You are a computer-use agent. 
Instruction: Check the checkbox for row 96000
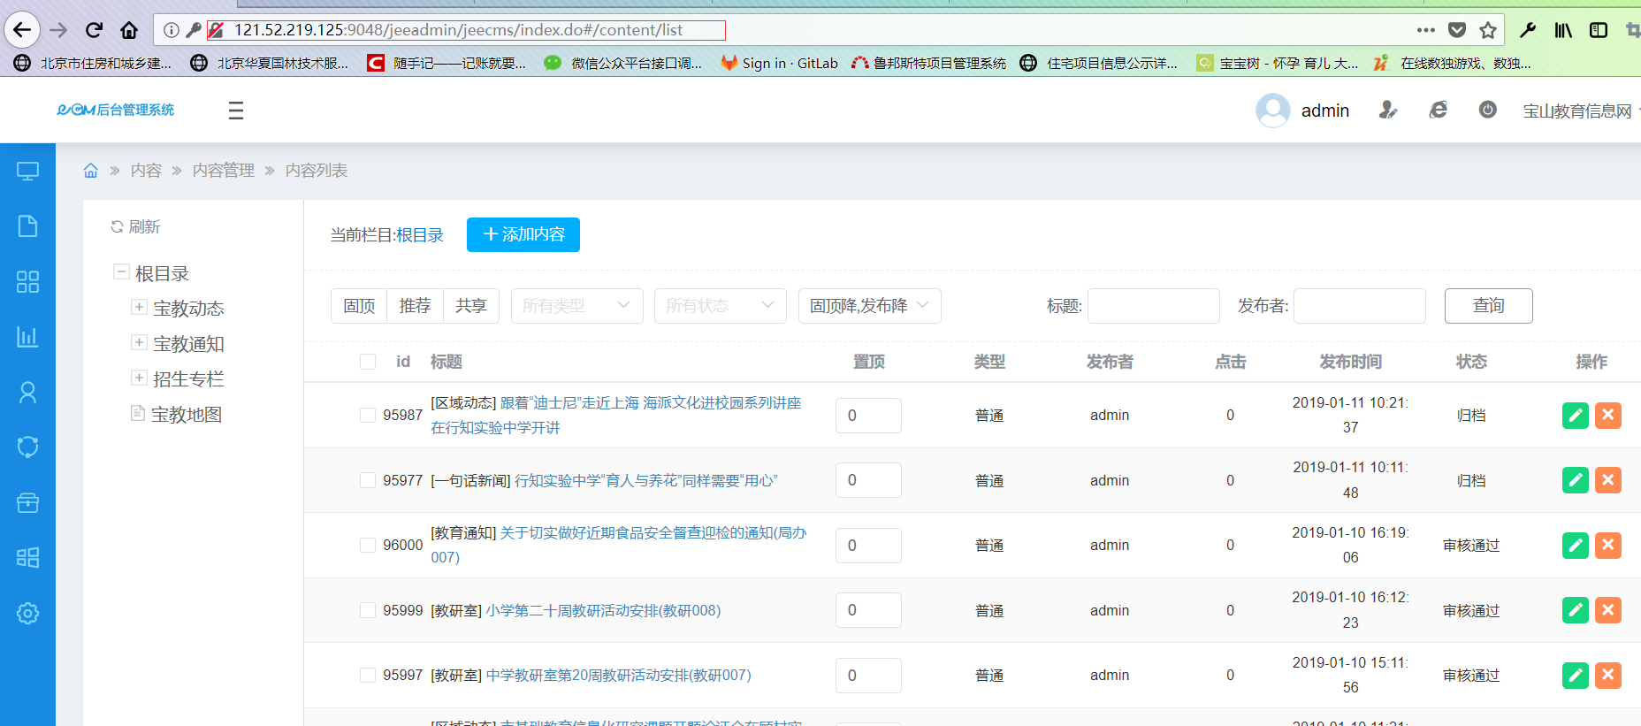click(x=368, y=546)
